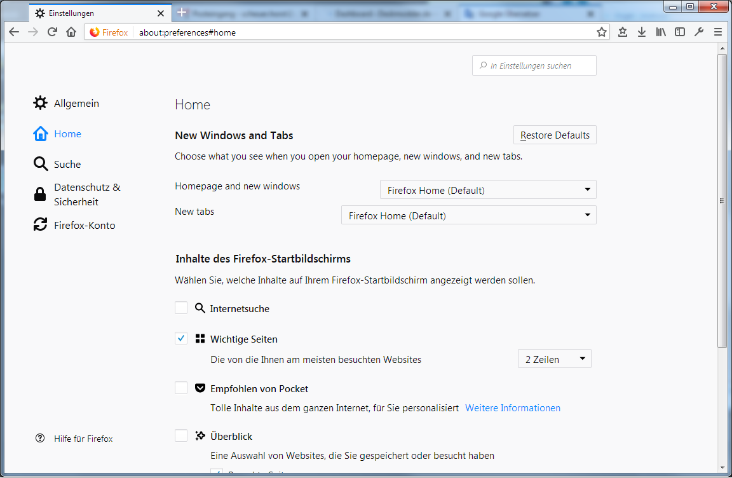Viewport: 732px width, 478px height.
Task: Click the Pocket icon next to Empfohlen von Pocket
Action: pos(200,388)
